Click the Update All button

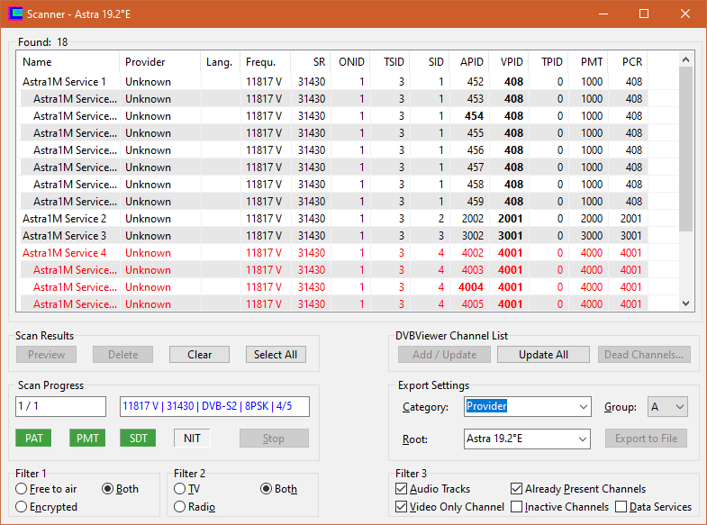pos(543,355)
